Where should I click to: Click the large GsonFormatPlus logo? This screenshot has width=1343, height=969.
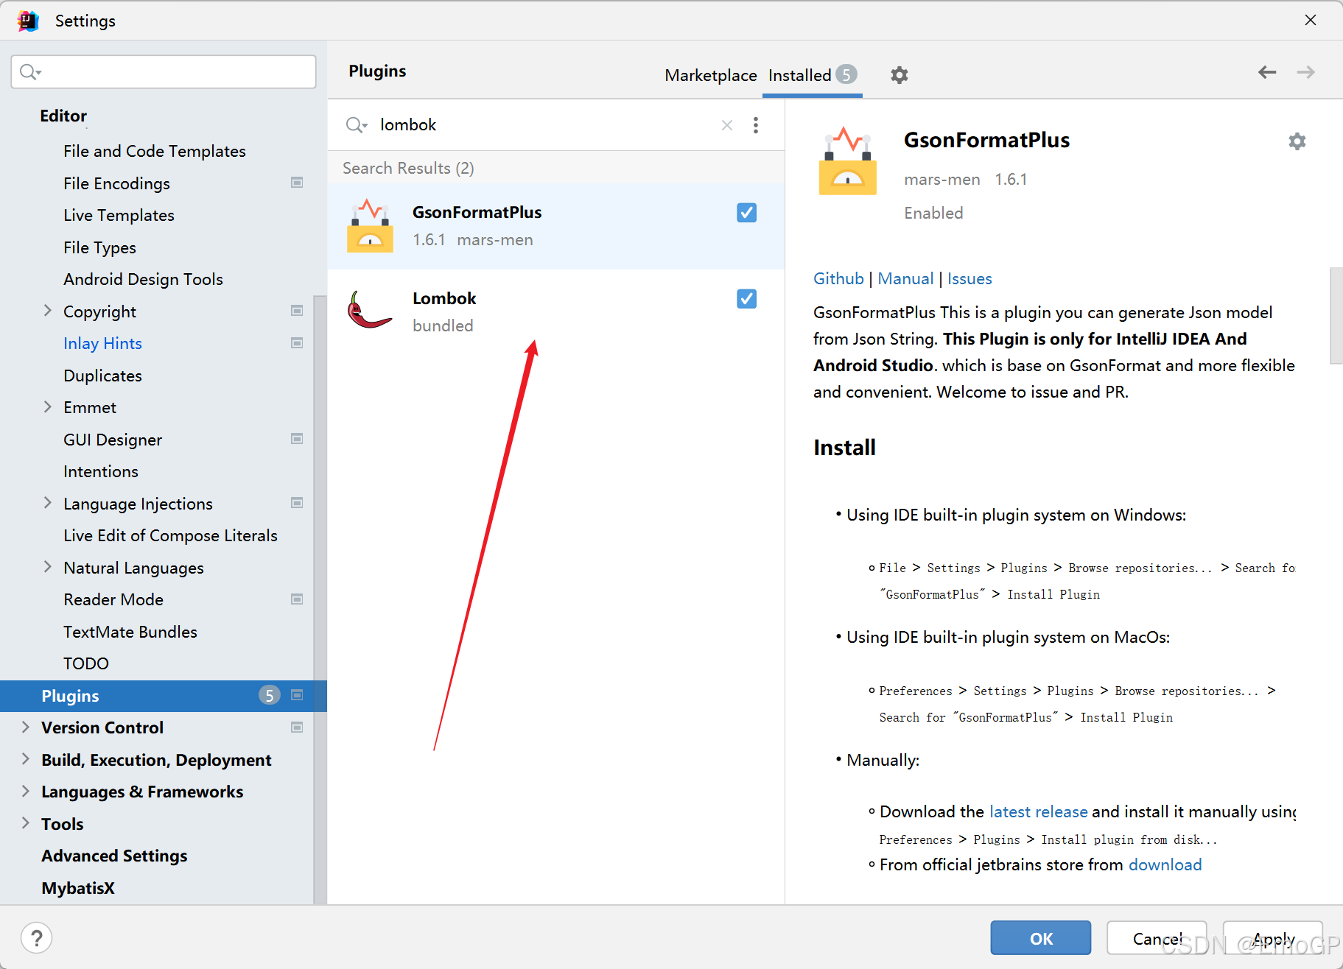[x=847, y=161]
